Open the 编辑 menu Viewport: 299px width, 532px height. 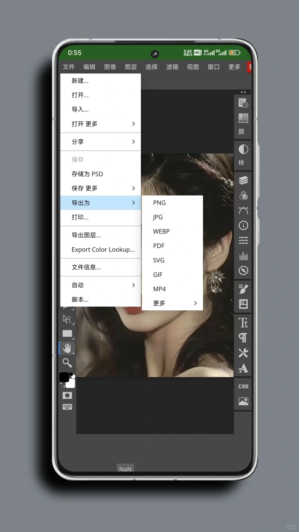(89, 67)
